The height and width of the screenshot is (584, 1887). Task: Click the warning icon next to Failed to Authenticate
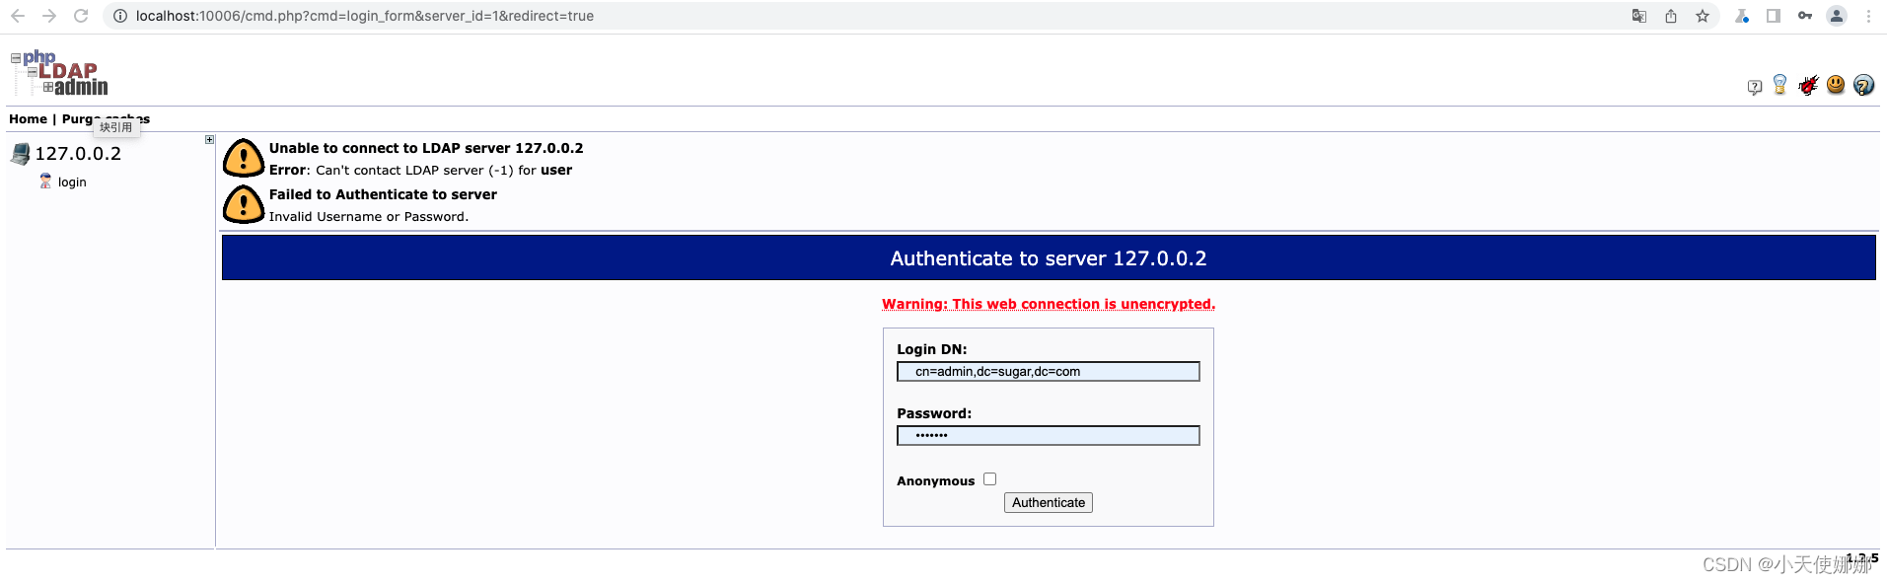pos(243,205)
